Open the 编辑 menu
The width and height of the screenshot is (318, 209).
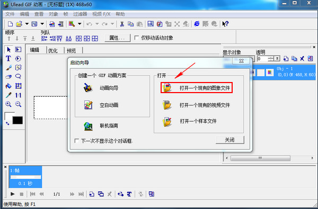pyautogui.click(x=24, y=14)
